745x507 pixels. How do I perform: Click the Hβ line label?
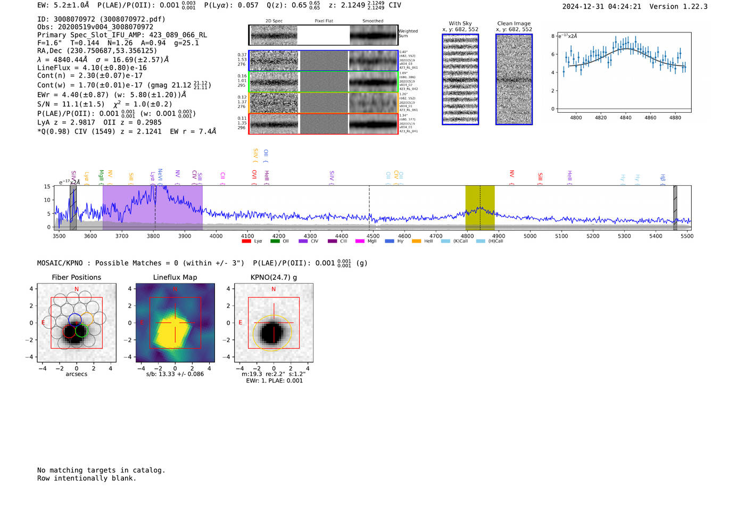[663, 180]
